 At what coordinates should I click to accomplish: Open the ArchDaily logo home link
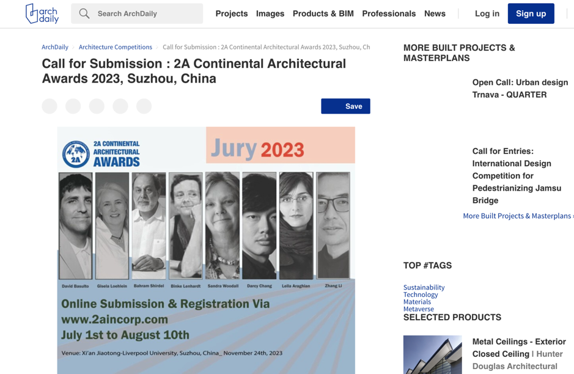tap(42, 13)
